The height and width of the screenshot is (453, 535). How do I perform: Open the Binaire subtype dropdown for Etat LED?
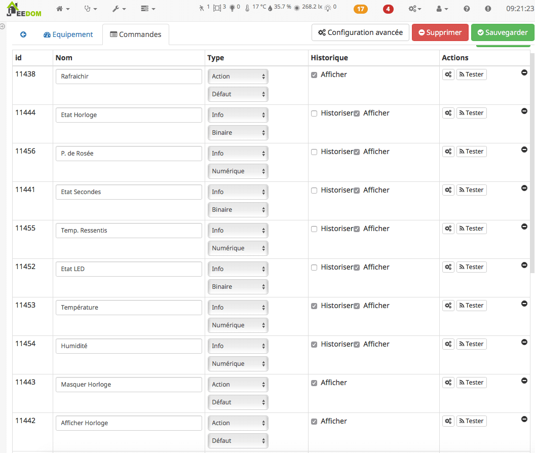238,287
